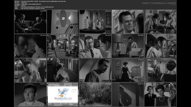This screenshot has width=191, height=107.
Task: Open the 00:31:44 man in scrubs thumbnail
Action: point(95,70)
